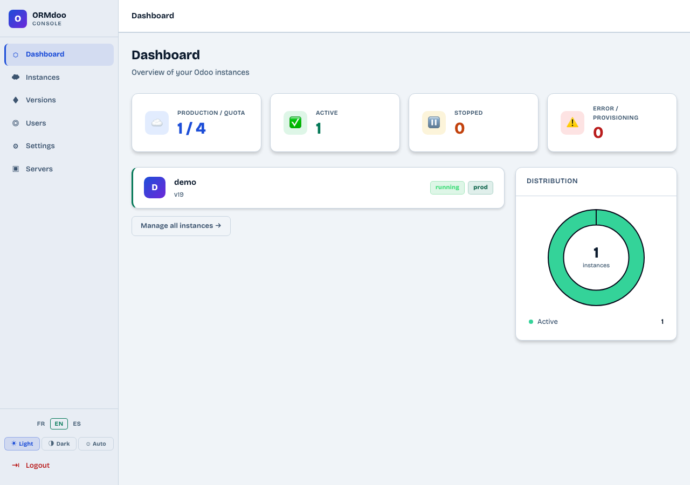Click the running status badge
The image size is (690, 485).
point(447,188)
